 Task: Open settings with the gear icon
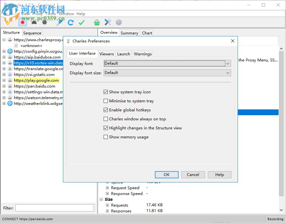(119, 23)
